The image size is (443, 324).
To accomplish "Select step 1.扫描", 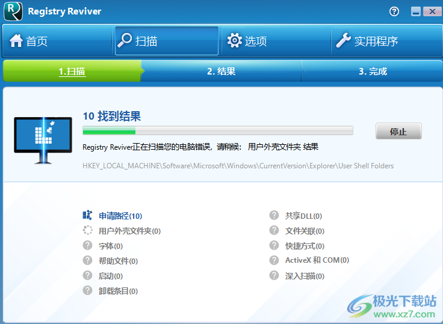I will point(72,71).
